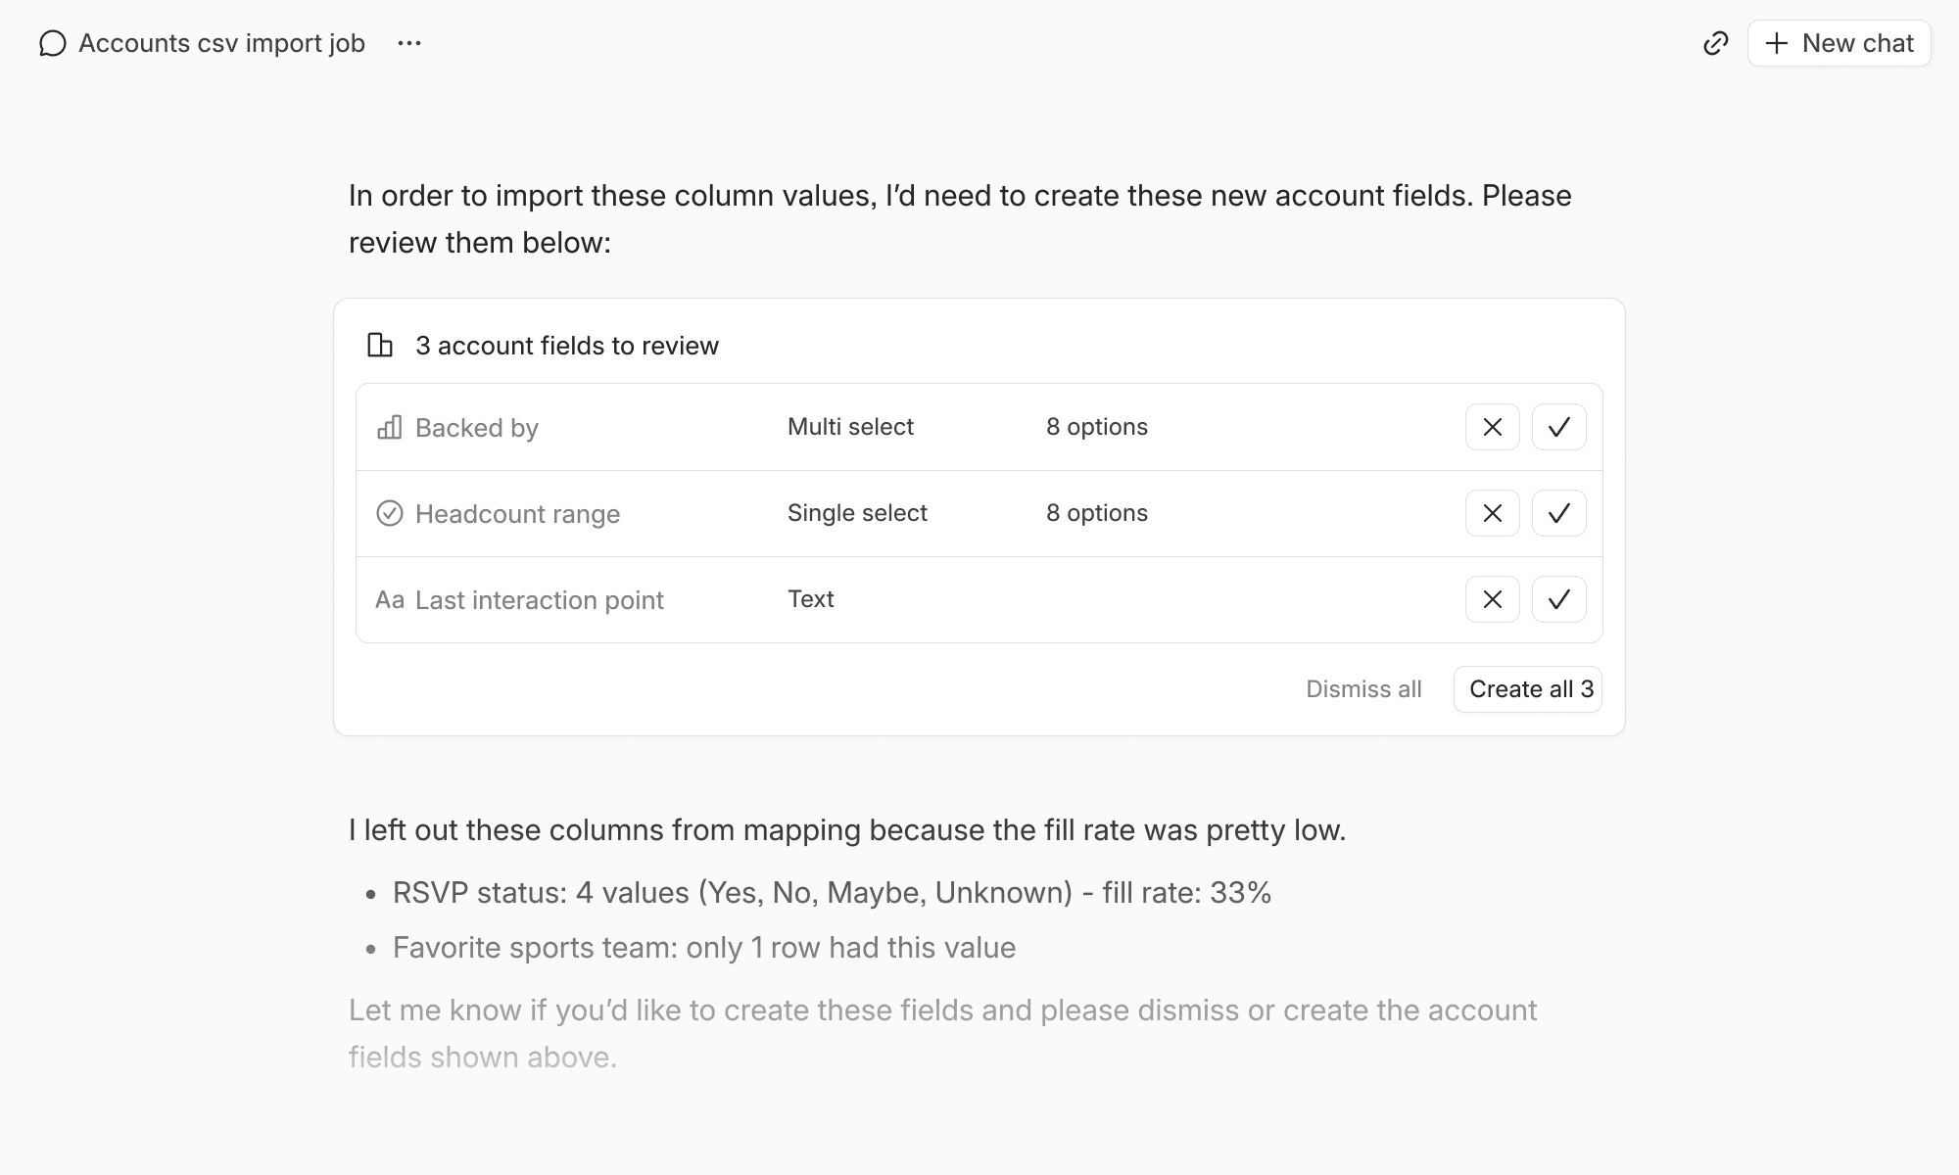
Task: Reject the Headcount range field
Action: tap(1492, 513)
